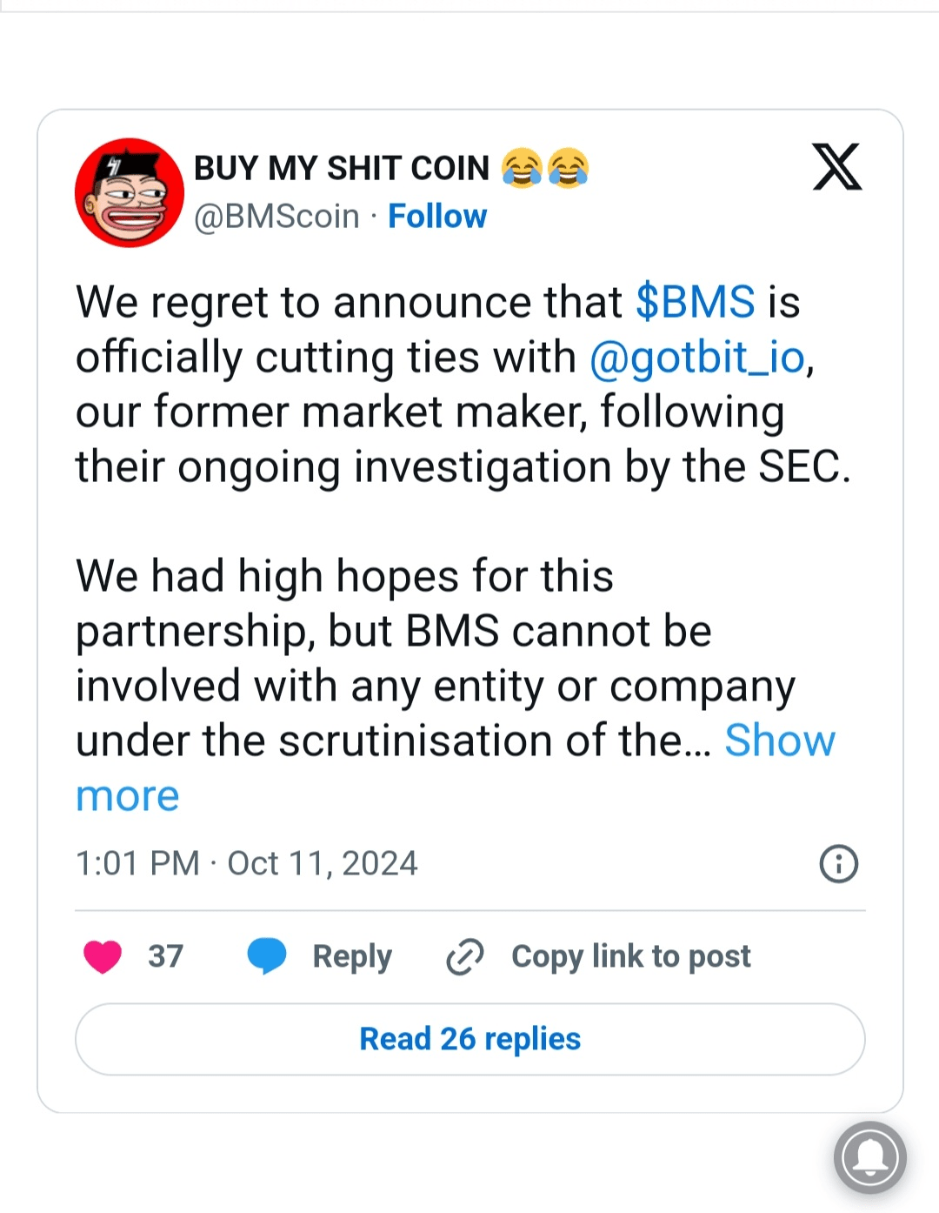Click the Copy link to post label

630,956
